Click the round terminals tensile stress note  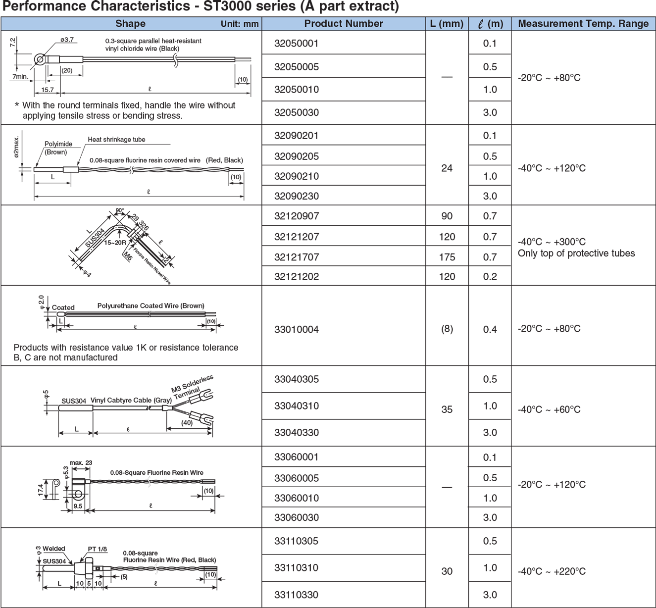click(x=125, y=110)
